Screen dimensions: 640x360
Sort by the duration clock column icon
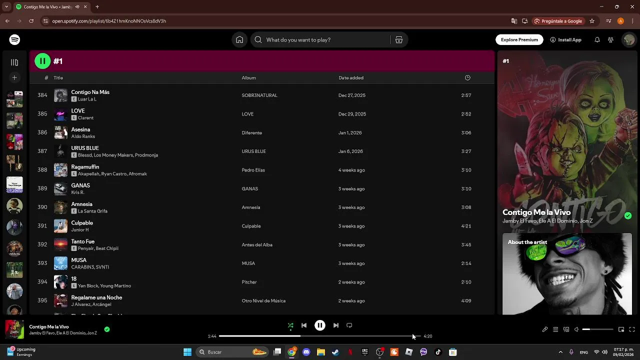(x=467, y=77)
